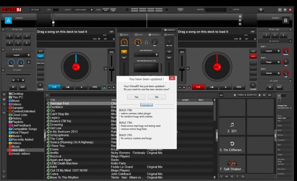Screen dimensions: 297x181
Task: Click mixer VOL headphone knob
Action: tap(138, 42)
